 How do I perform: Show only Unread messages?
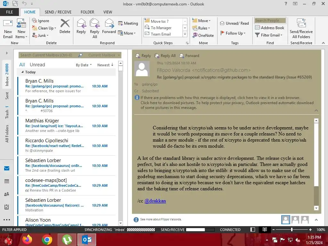(37, 65)
